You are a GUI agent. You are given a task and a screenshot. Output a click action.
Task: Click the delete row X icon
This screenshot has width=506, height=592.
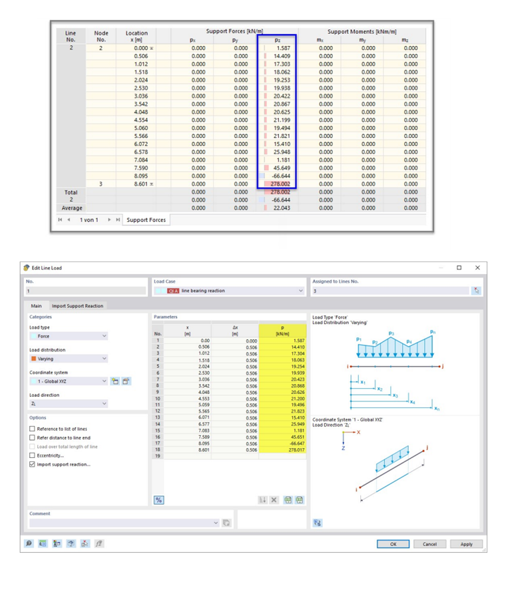(x=274, y=500)
